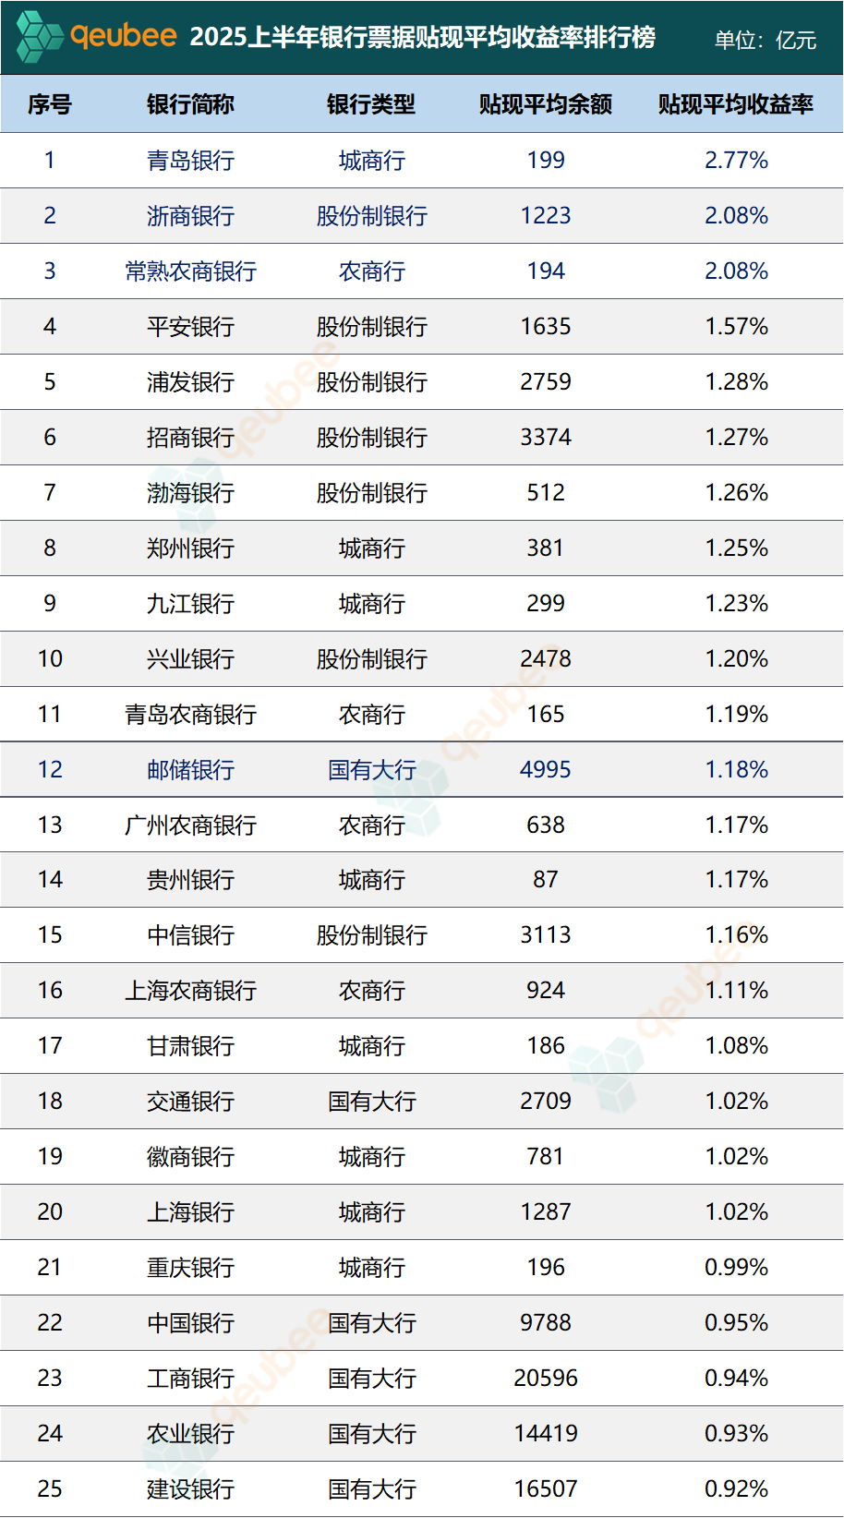844x1518 pixels.
Task: Select the 渤海银行 name cell
Action: (190, 493)
